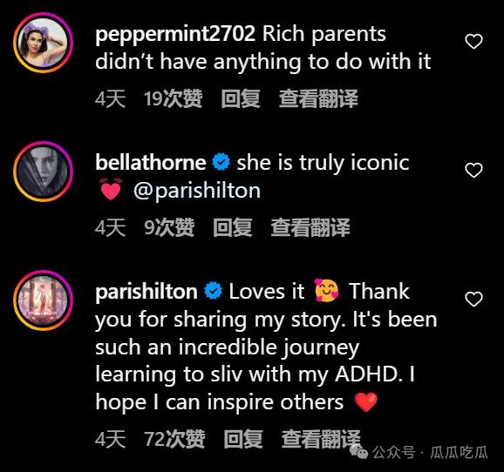
Task: Like parishilton's comment with heart icon
Action: point(473,299)
